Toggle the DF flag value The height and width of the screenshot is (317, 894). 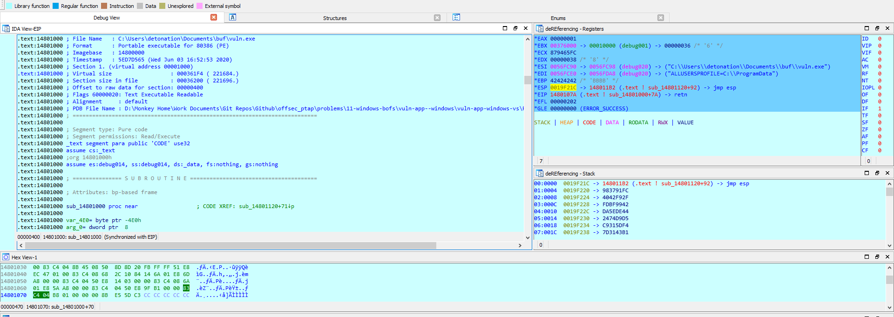pos(880,101)
